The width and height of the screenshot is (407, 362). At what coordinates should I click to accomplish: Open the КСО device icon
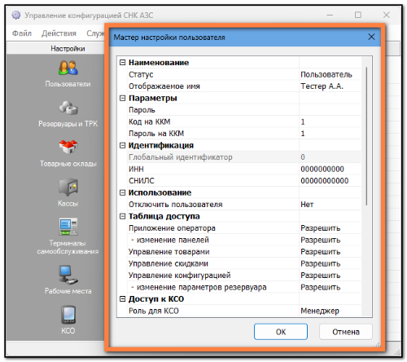[x=68, y=315]
